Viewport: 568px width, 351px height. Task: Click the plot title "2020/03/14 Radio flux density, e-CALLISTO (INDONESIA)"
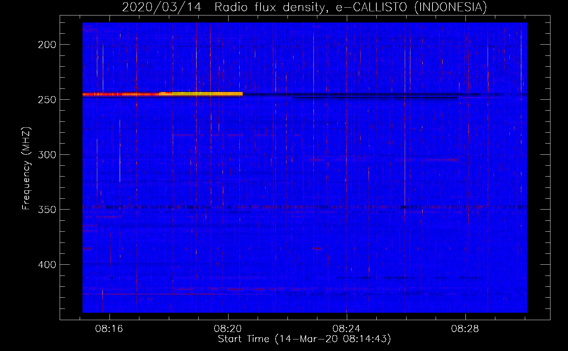coord(304,7)
